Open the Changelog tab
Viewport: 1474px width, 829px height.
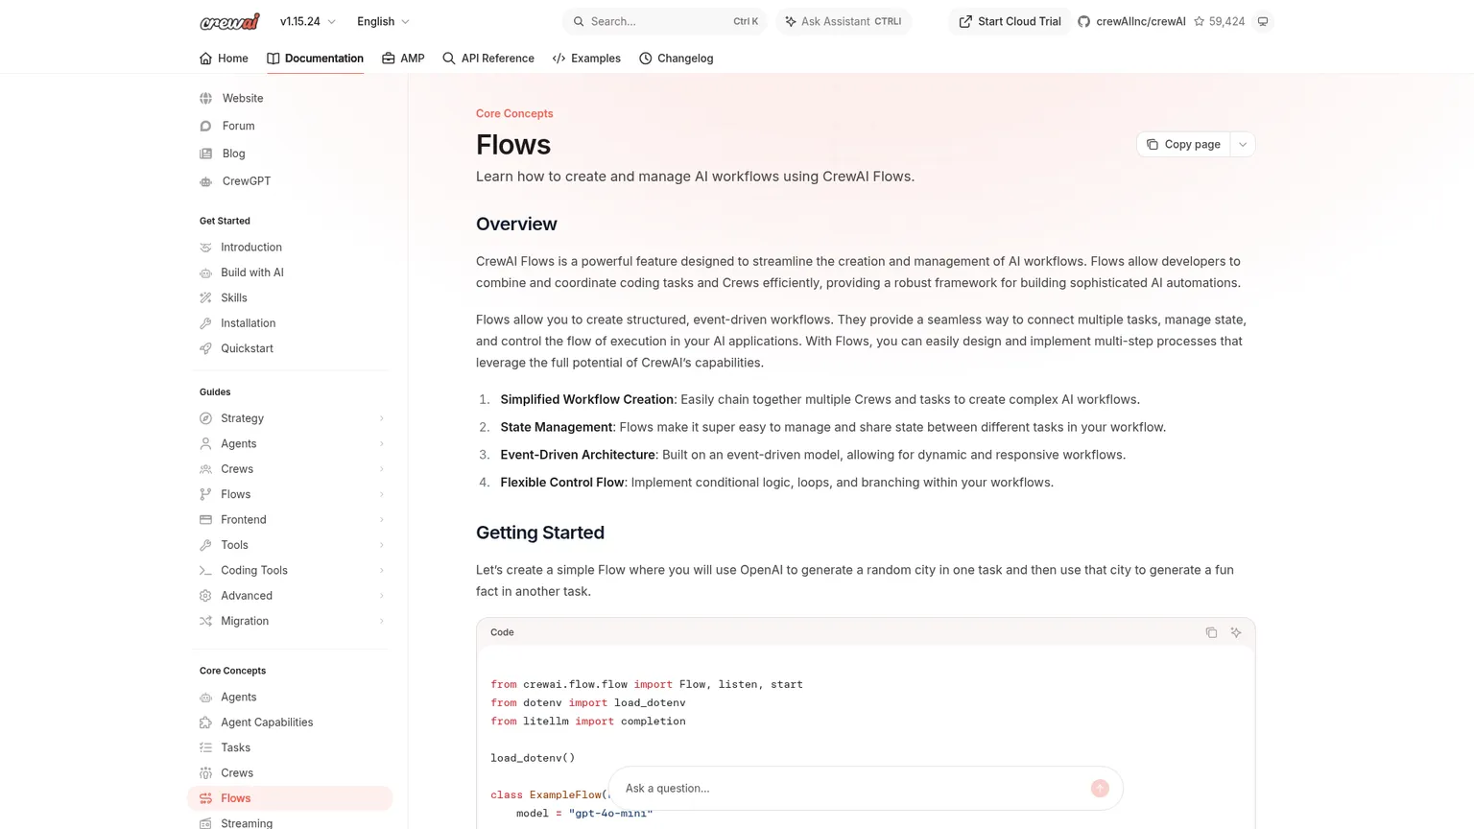(x=677, y=59)
